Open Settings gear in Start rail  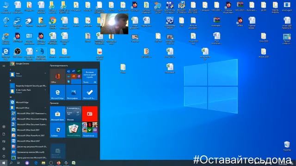(4, 148)
